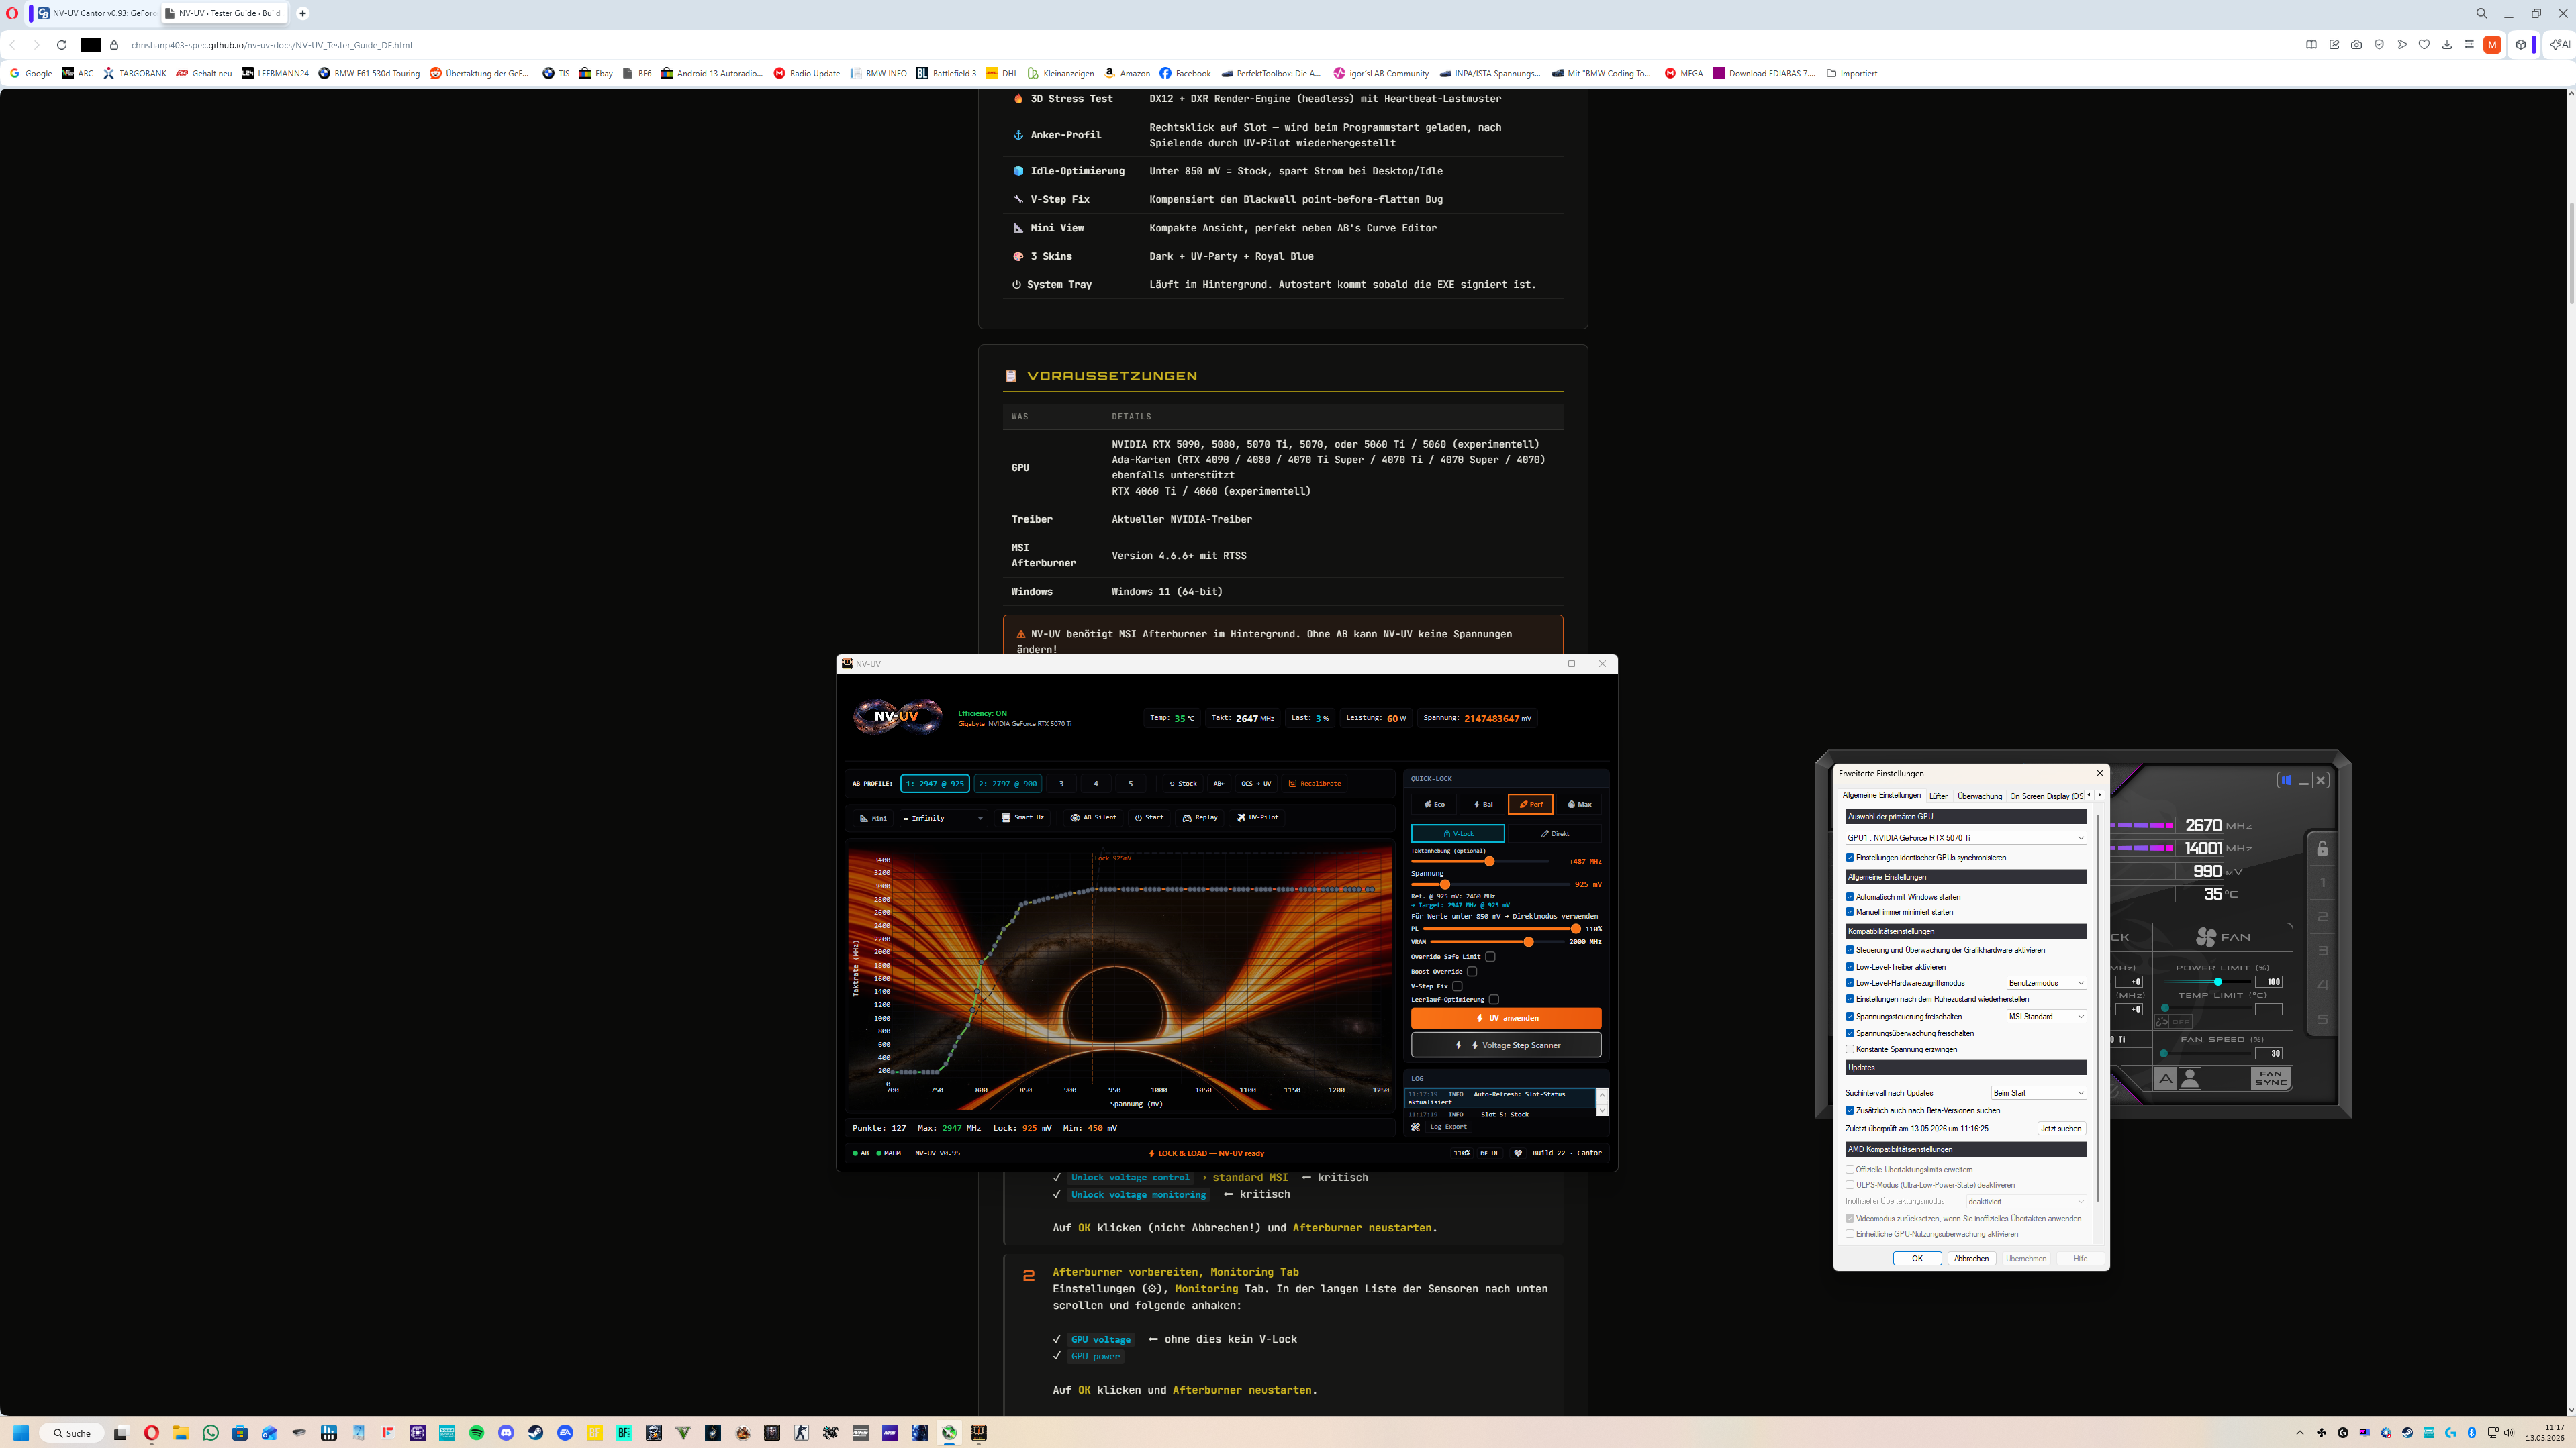
Task: Open Replay in NV-UV toolbar
Action: click(x=1200, y=817)
